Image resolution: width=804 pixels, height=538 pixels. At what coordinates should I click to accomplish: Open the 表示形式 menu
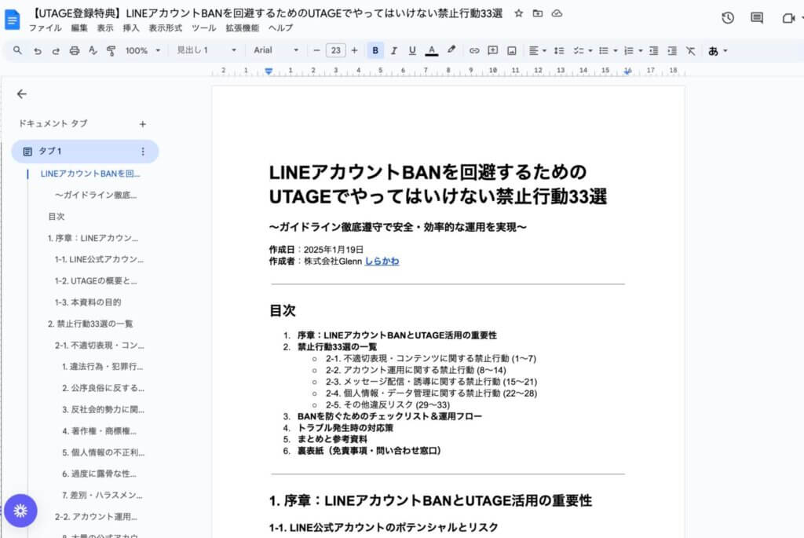pyautogui.click(x=165, y=27)
